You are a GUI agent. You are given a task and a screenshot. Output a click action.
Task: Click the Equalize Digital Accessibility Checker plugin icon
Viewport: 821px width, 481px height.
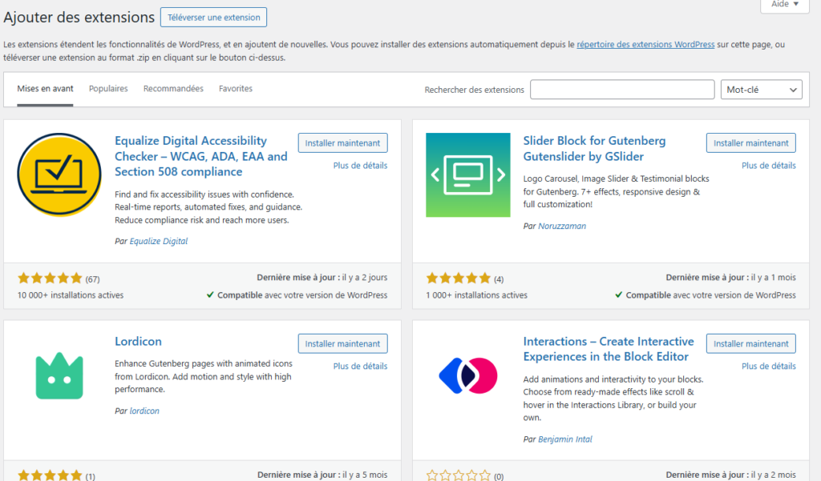[x=59, y=175]
